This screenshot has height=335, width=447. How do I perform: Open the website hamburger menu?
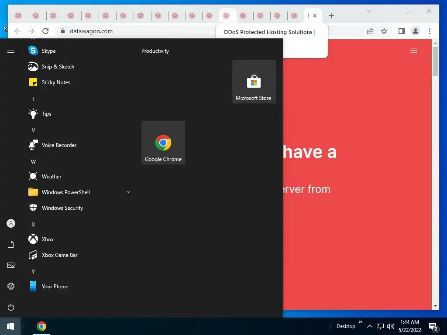pos(414,51)
